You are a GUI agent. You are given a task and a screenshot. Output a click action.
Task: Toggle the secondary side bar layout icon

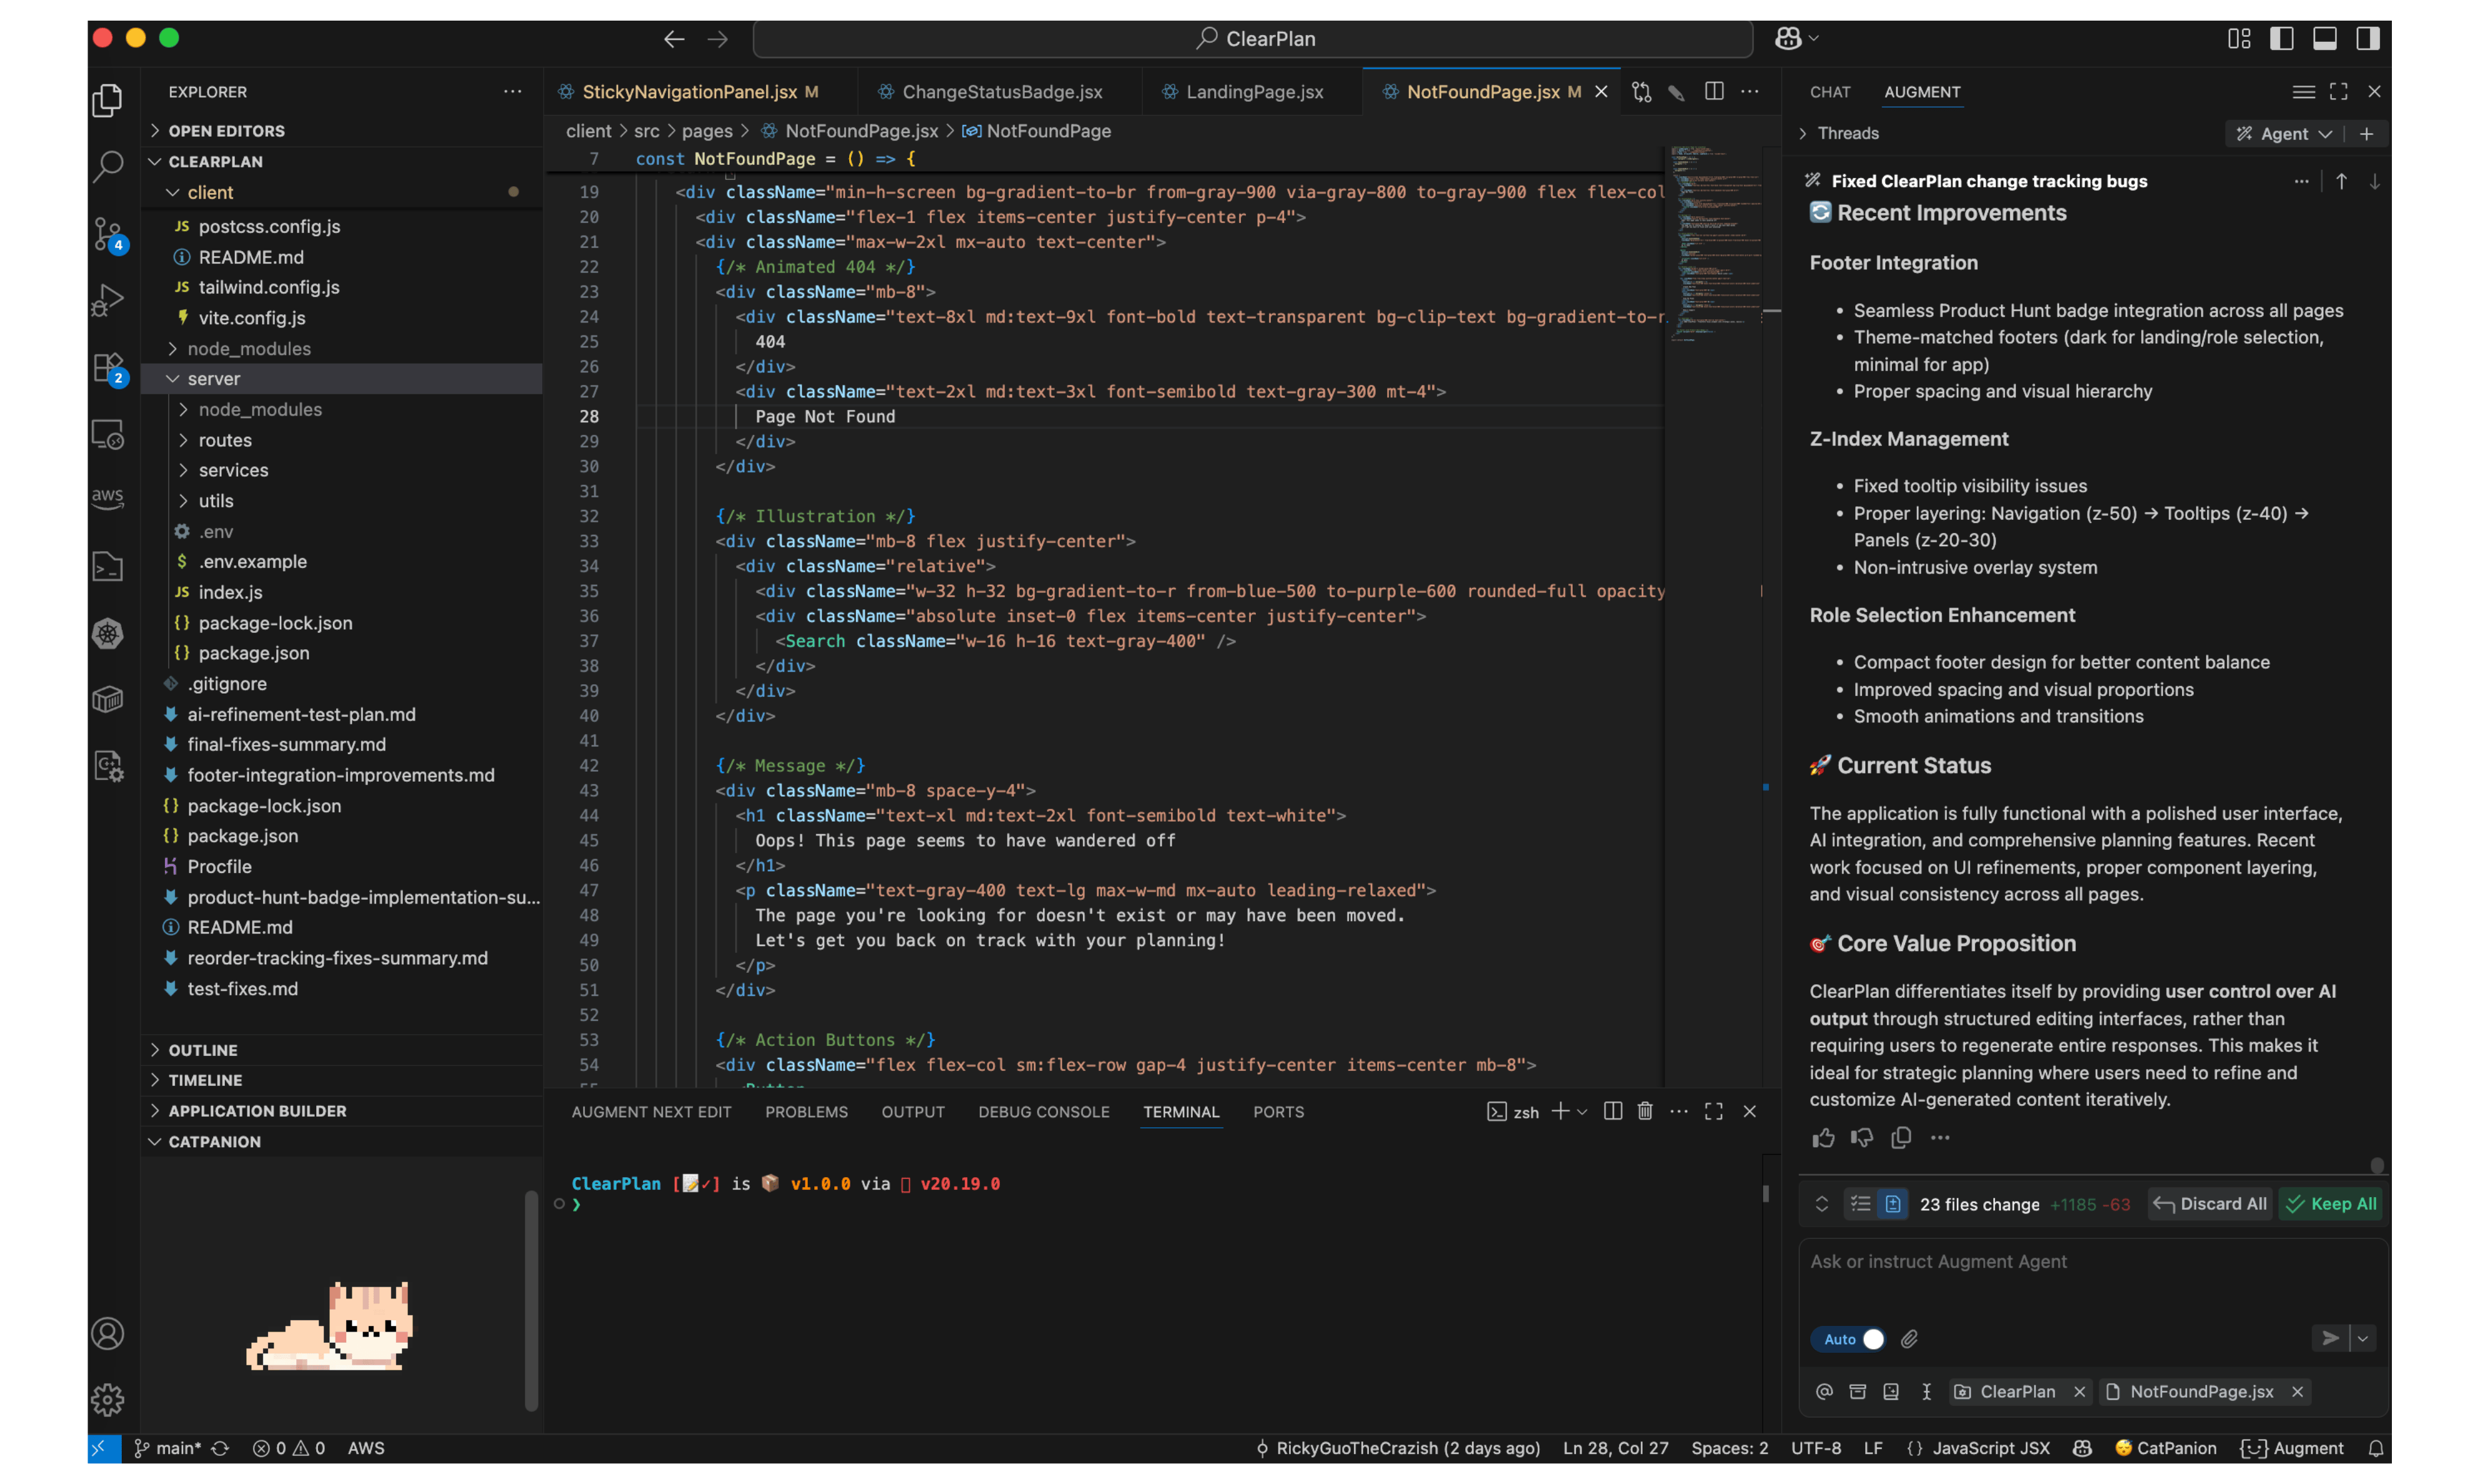pos(2367,38)
